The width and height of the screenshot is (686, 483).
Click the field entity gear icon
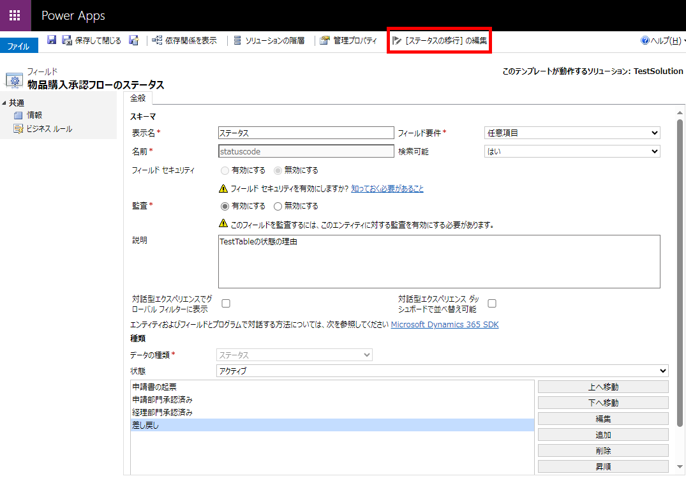pos(15,80)
